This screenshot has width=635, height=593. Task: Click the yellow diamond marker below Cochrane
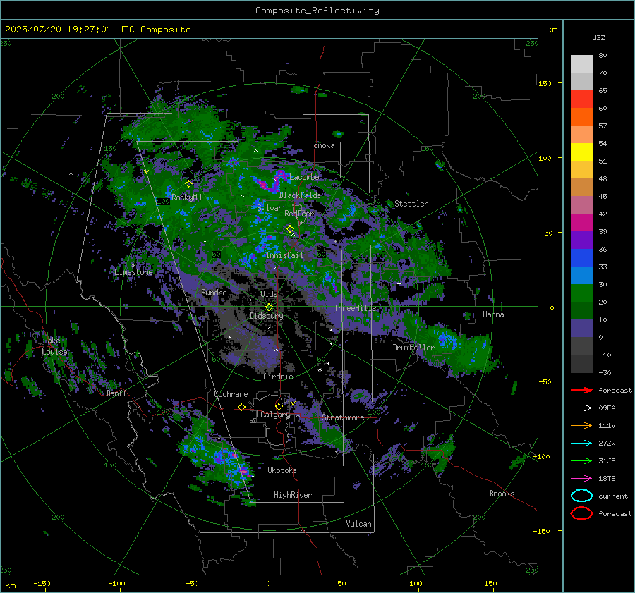tap(242, 408)
